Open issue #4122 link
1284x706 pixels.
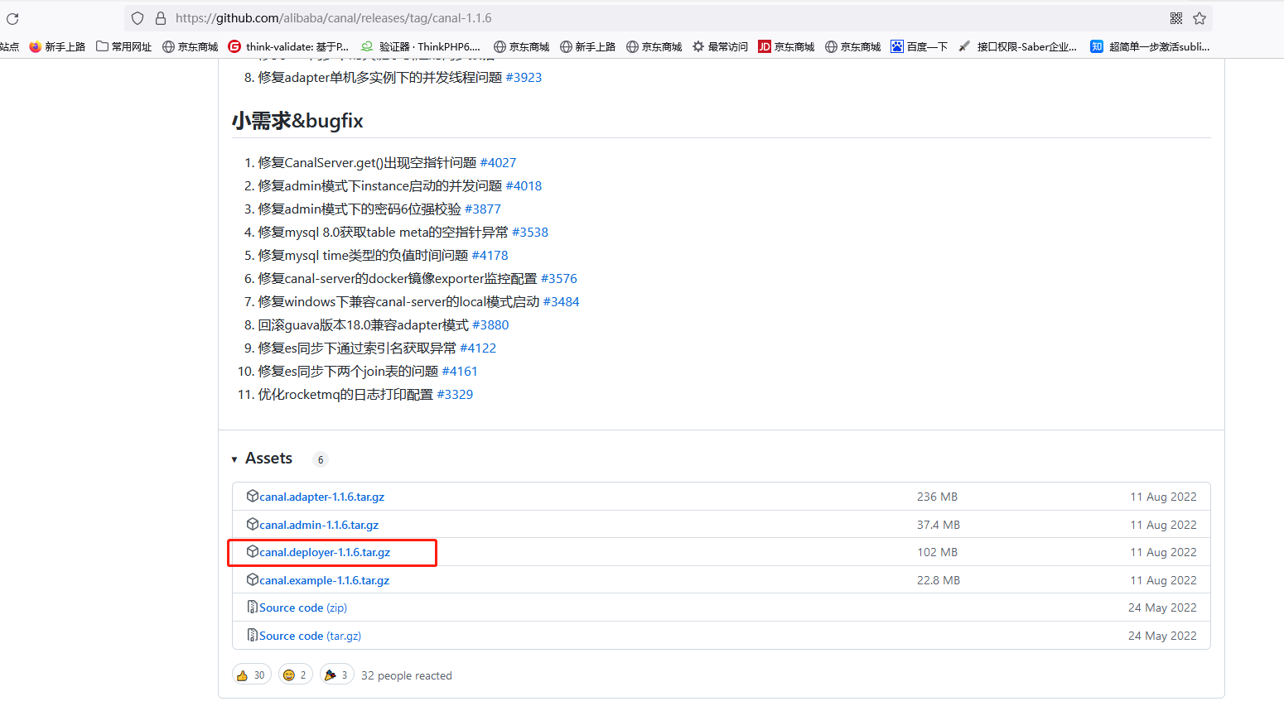478,348
